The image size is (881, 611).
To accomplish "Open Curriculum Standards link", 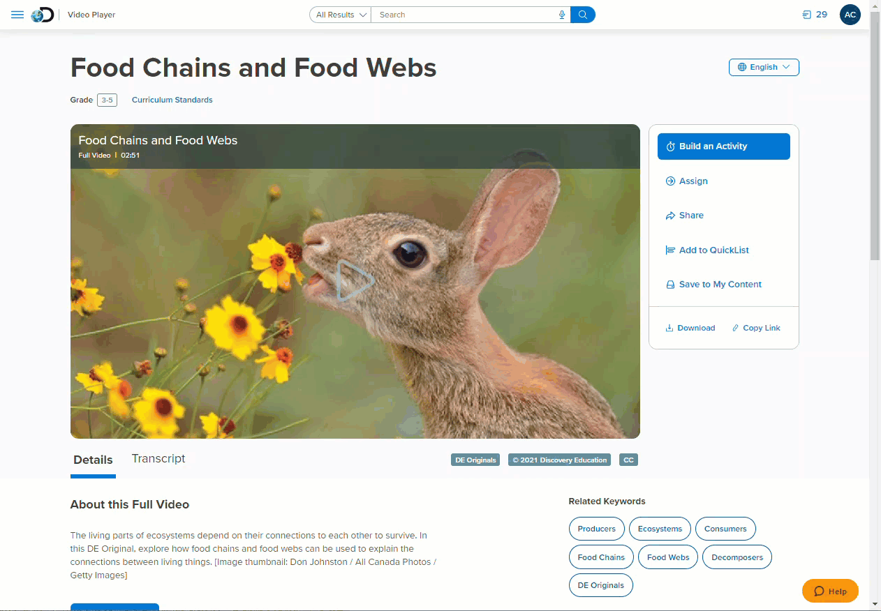I will [172, 100].
